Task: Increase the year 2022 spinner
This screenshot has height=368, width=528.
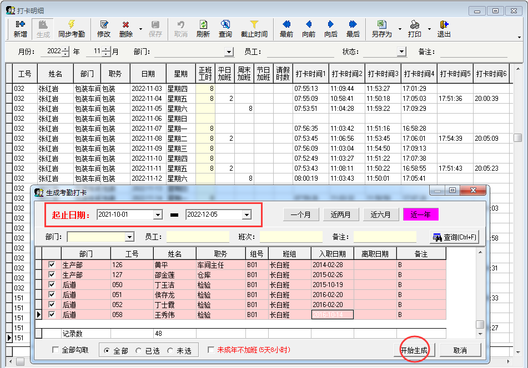Action: tap(66, 49)
